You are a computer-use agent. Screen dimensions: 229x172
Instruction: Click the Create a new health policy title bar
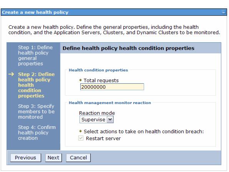pos(114,12)
